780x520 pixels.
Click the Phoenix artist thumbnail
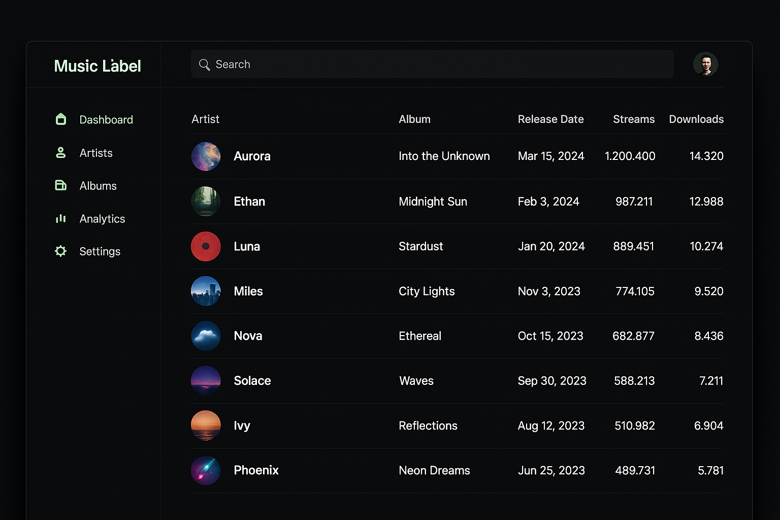coord(206,470)
